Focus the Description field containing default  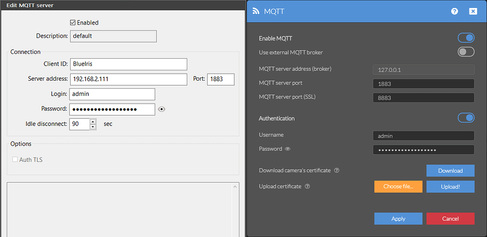113,36
